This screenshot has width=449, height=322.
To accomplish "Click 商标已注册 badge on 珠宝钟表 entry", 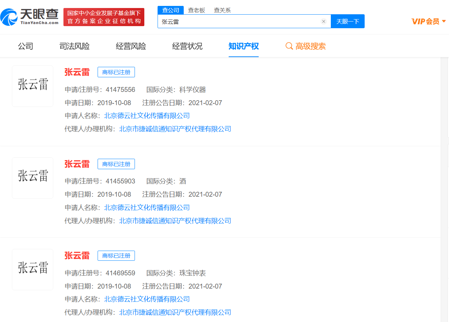I will click(116, 256).
